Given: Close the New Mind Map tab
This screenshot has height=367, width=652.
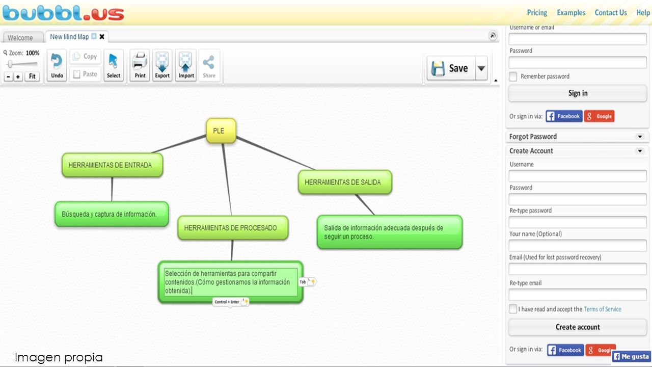Looking at the screenshot, I should coord(102,37).
